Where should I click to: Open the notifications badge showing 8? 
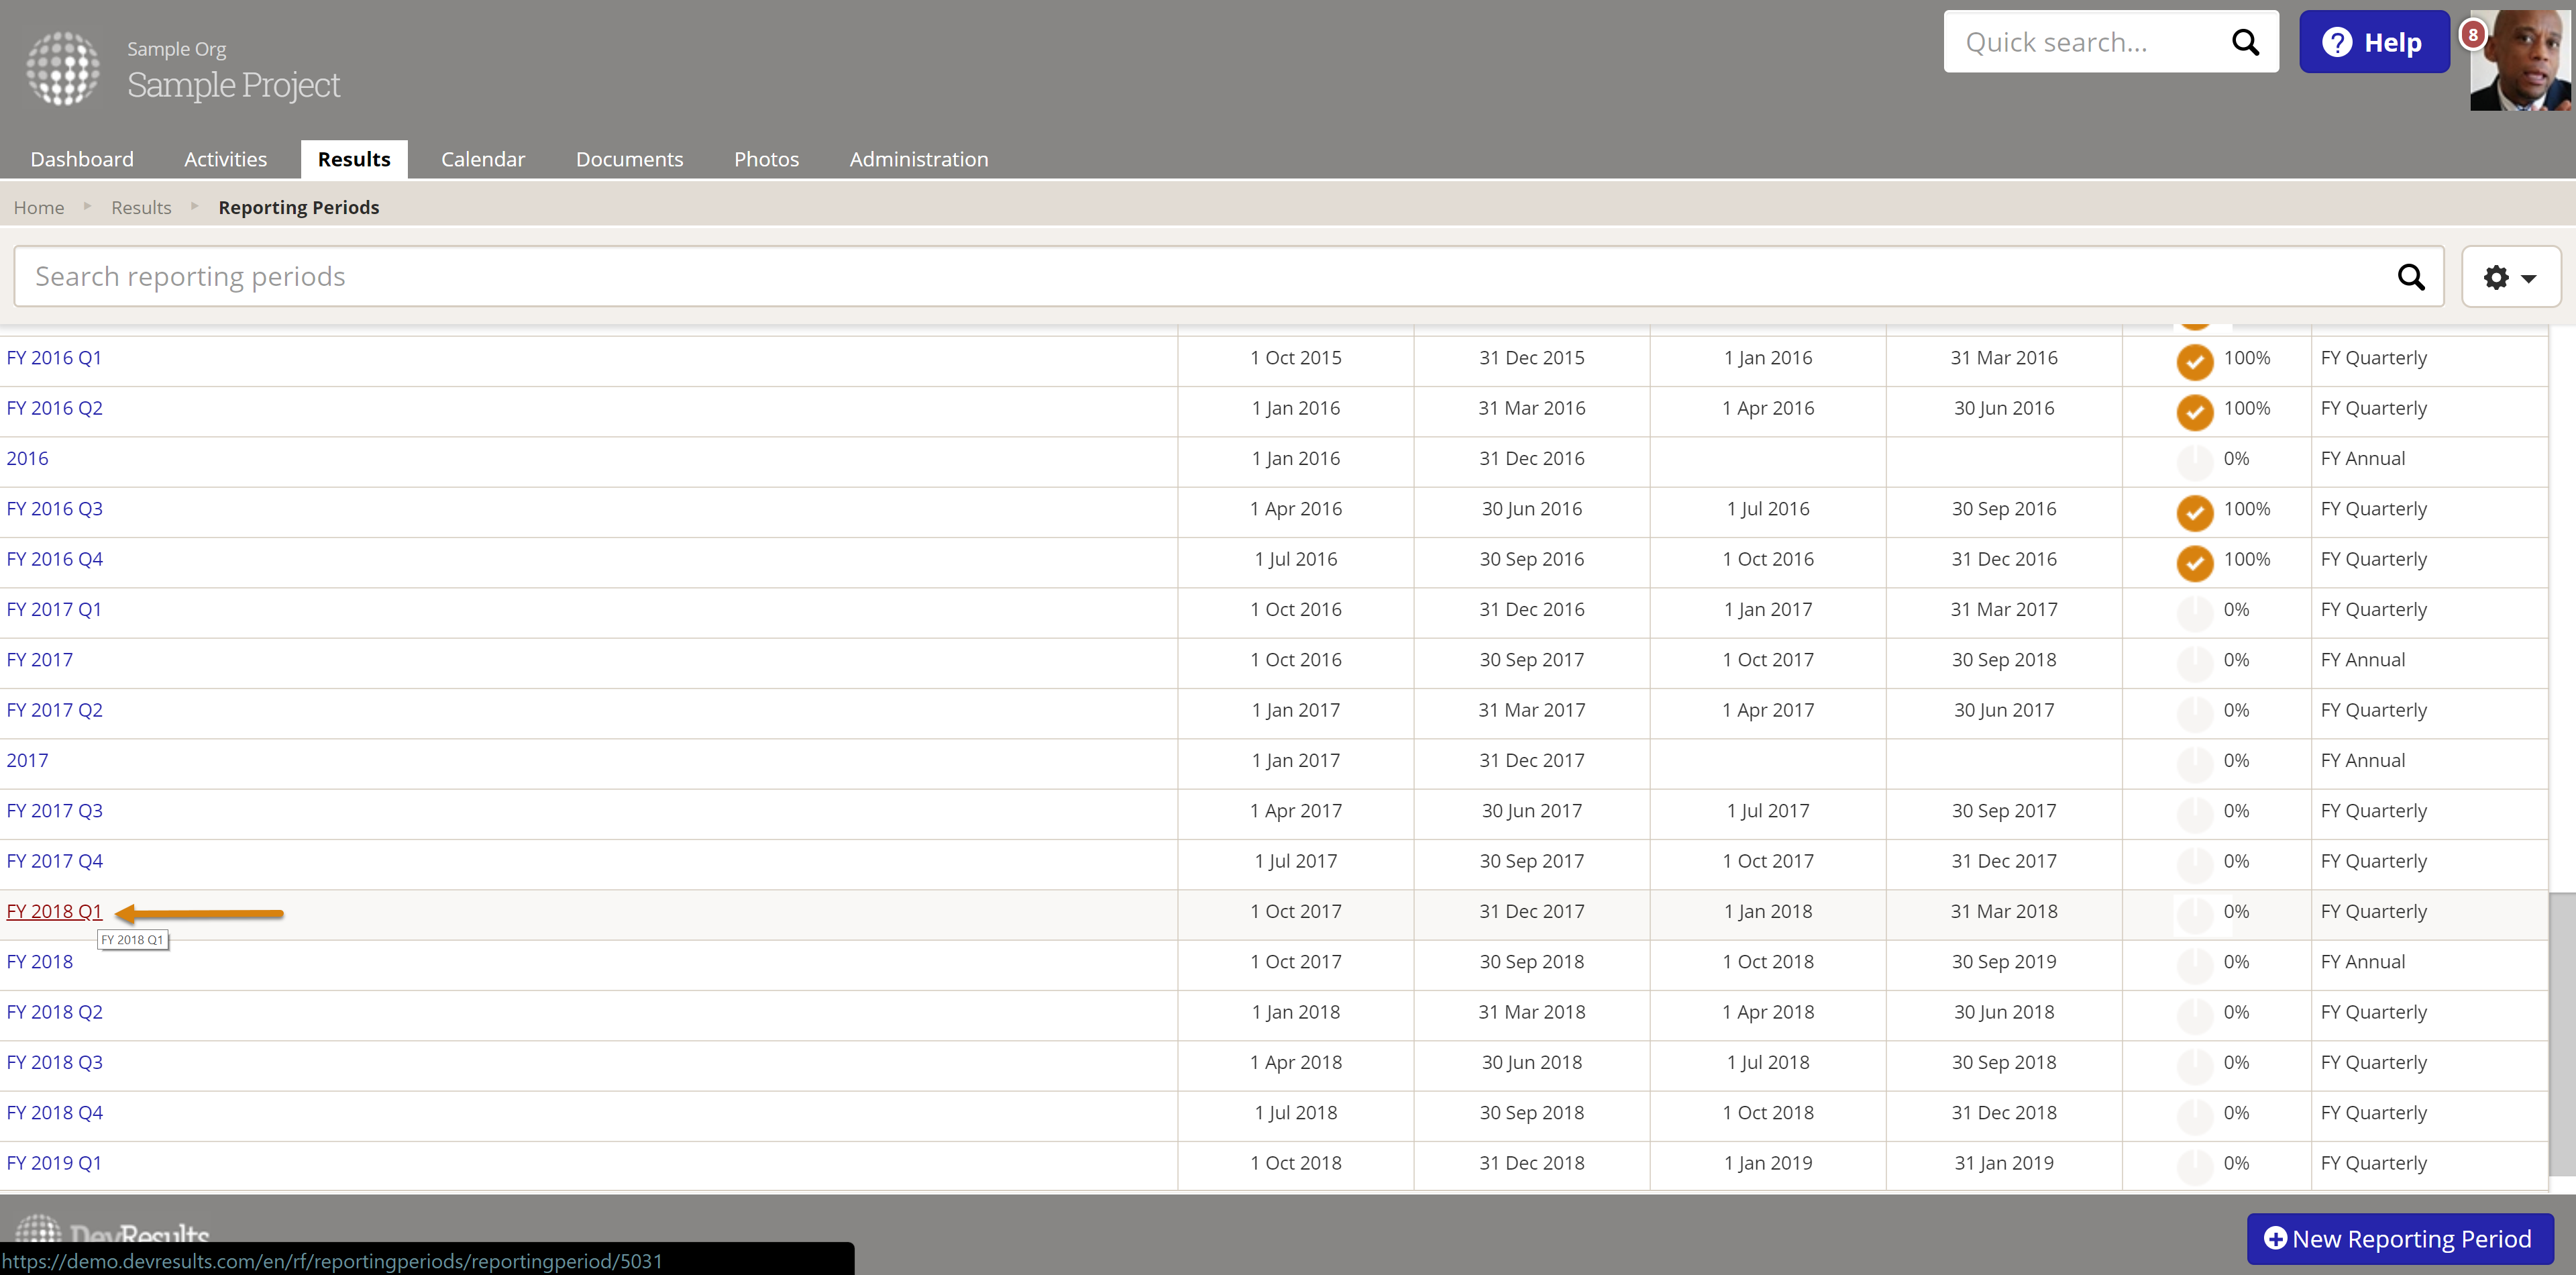[2472, 35]
